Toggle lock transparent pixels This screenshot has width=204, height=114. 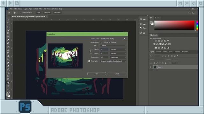154,63
